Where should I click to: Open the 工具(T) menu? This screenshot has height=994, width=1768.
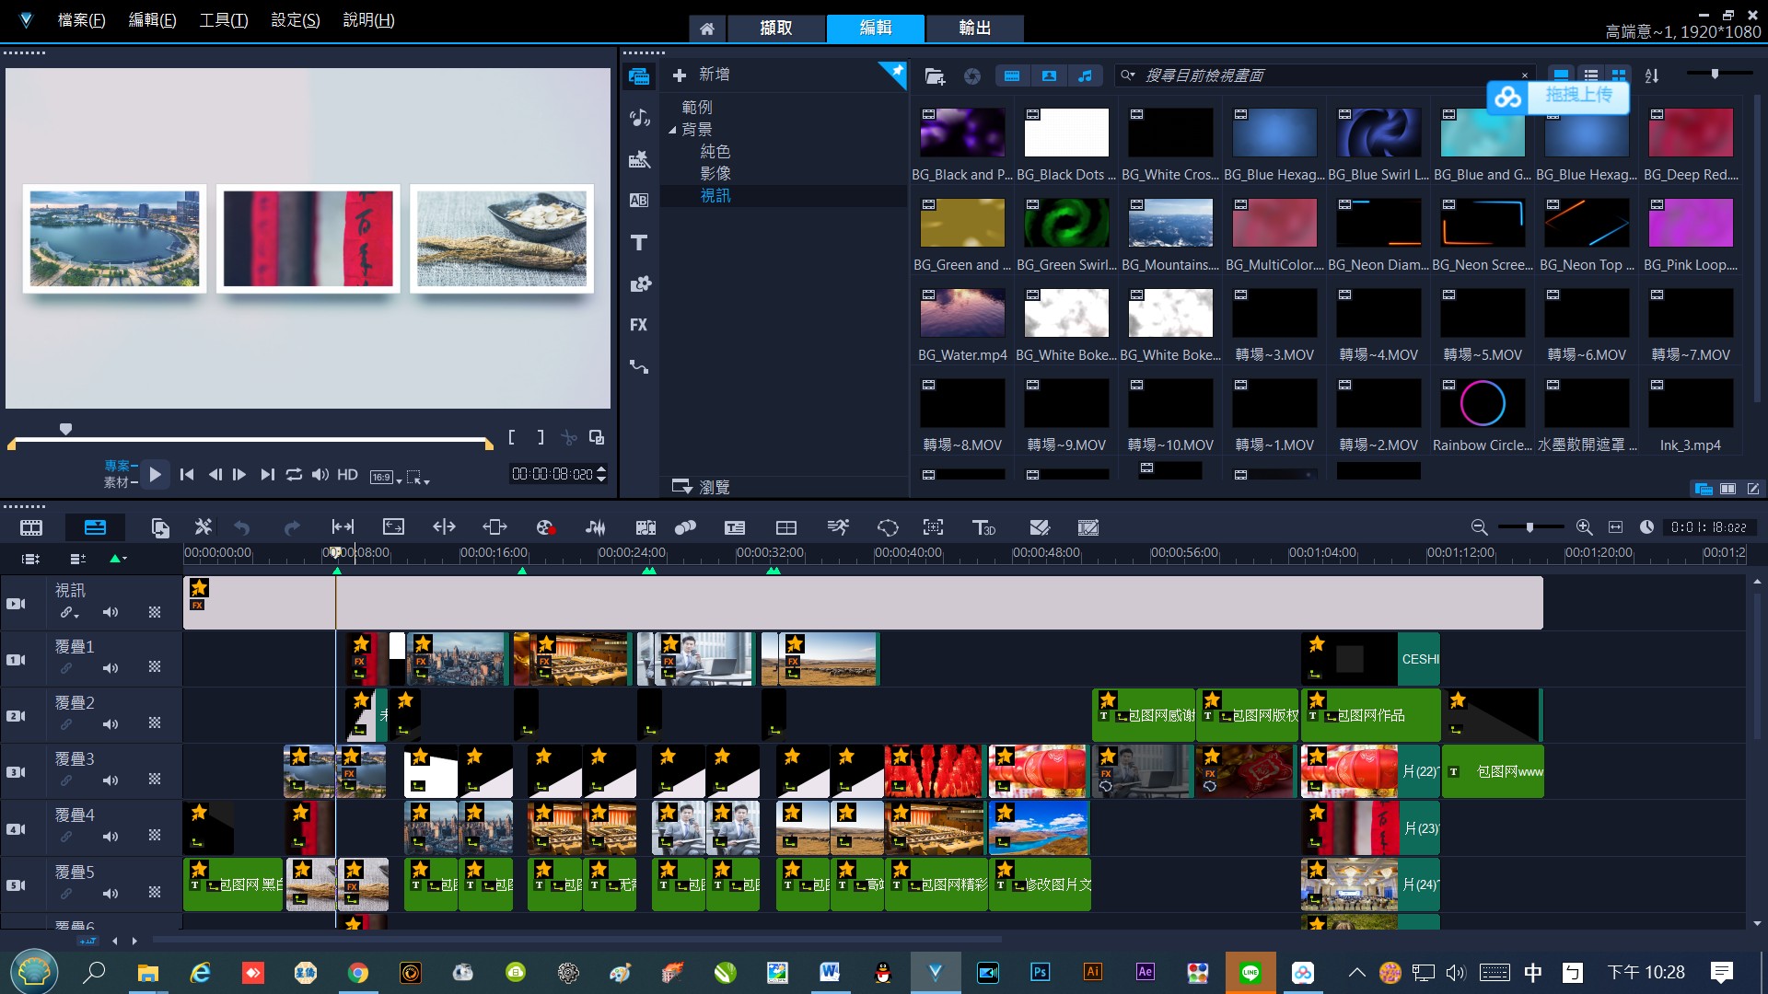tap(224, 20)
